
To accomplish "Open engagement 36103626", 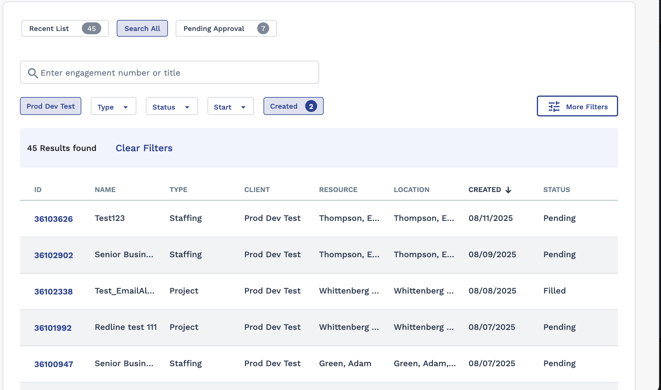I will coord(54,219).
